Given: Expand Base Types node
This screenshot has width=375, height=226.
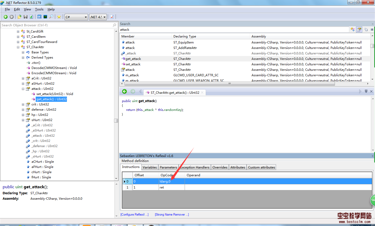Looking at the screenshot, I should click(x=23, y=52).
